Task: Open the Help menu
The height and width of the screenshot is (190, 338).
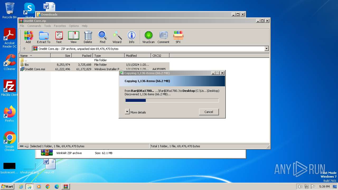Action: pos(85,26)
